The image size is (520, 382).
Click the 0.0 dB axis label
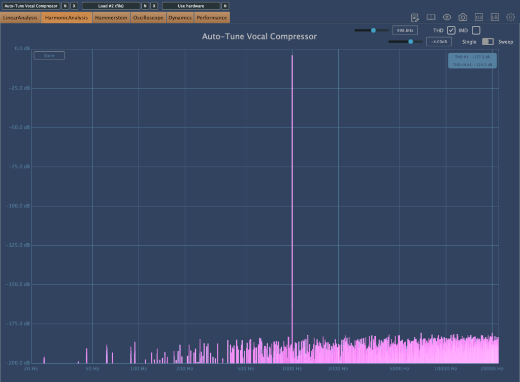pos(22,48)
